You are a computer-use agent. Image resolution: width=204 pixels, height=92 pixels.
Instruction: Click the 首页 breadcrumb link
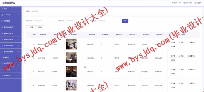pos(28,11)
